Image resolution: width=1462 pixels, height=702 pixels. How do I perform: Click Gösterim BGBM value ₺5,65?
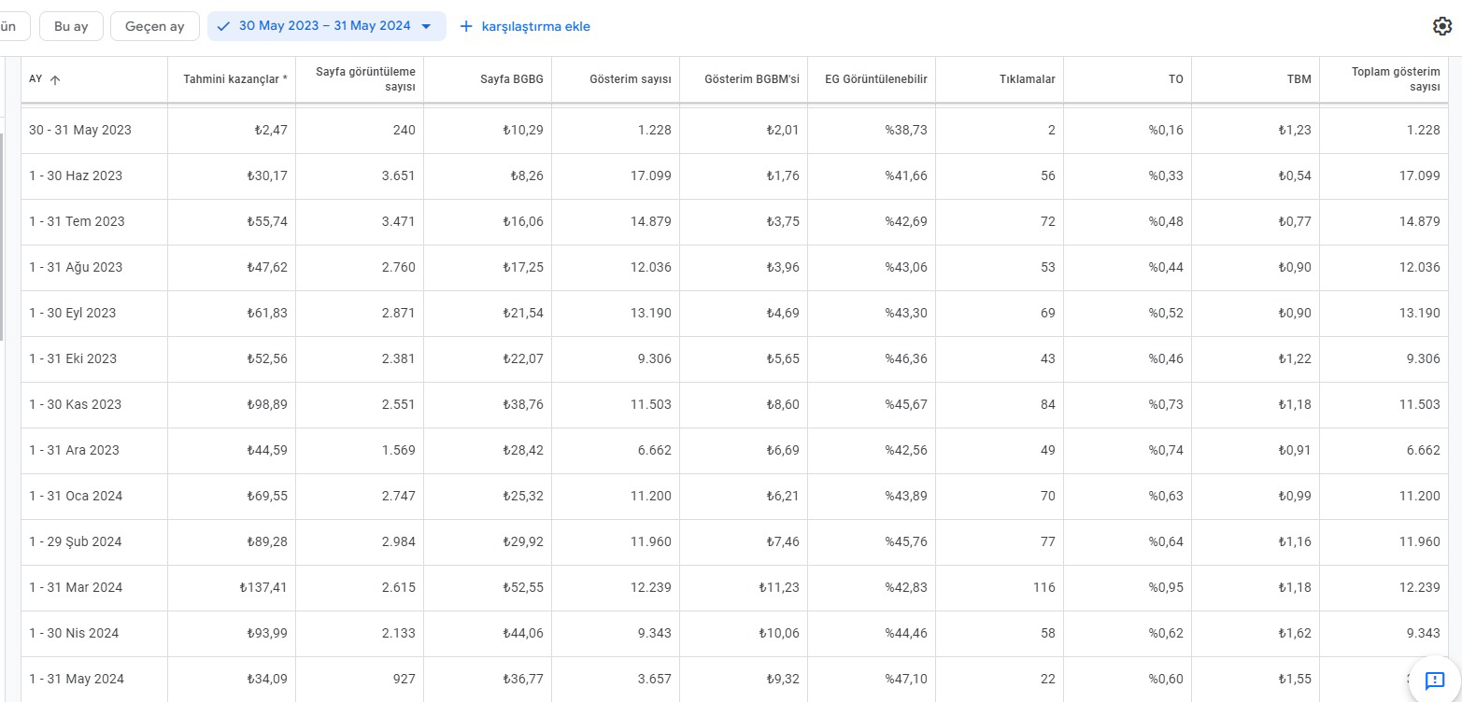(783, 359)
